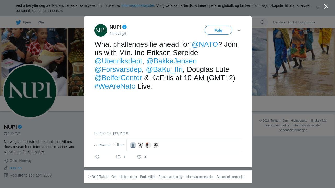Open the informasjonskapsler link in banner
335x188 pixels.
tap(138, 5)
